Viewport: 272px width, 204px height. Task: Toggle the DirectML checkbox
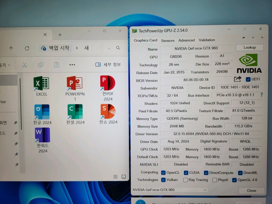point(240,173)
